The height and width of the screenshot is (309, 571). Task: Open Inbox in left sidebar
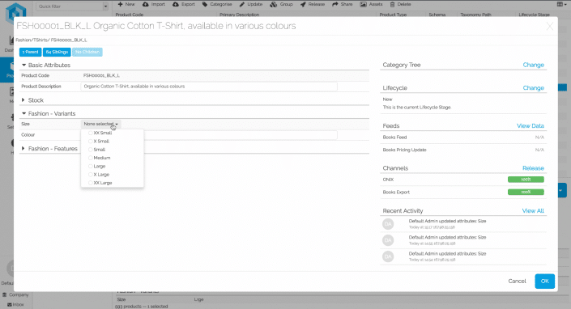tap(15, 305)
